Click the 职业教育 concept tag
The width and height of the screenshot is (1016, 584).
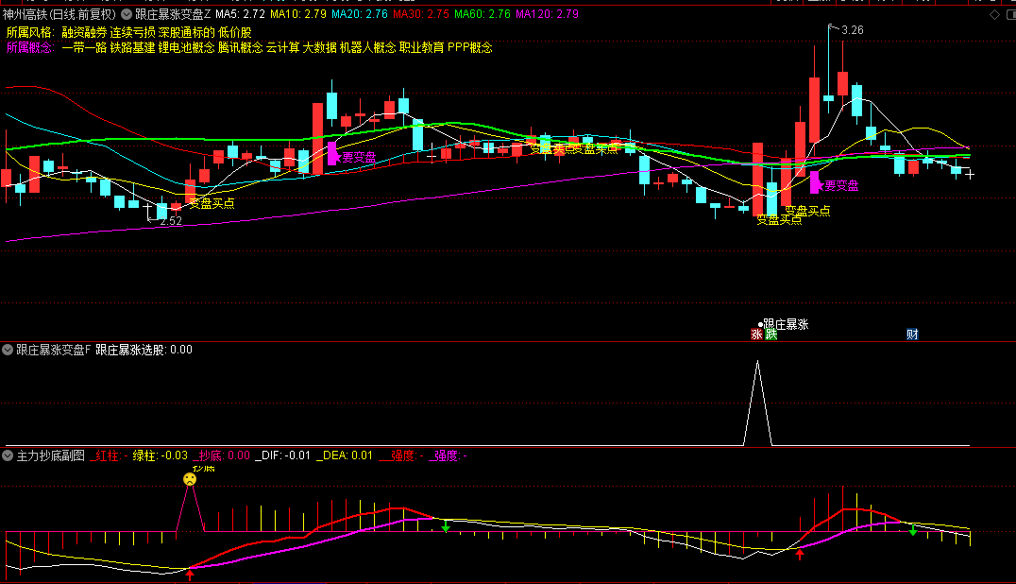(422, 48)
